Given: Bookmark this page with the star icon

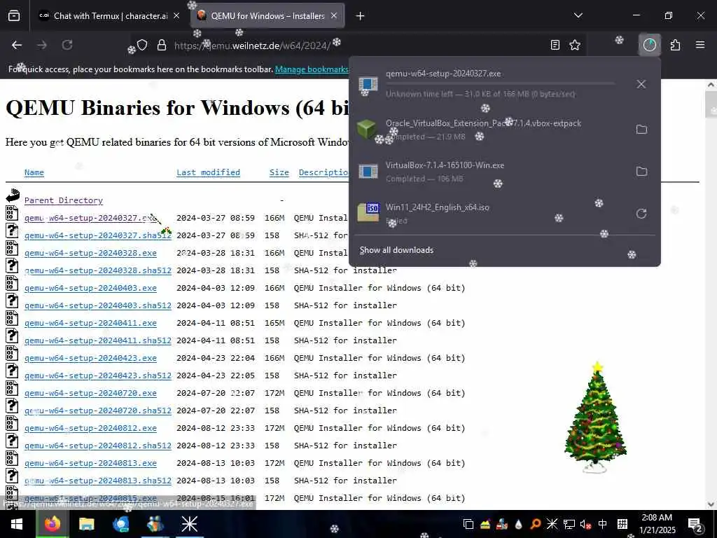Looking at the screenshot, I should pyautogui.click(x=575, y=45).
